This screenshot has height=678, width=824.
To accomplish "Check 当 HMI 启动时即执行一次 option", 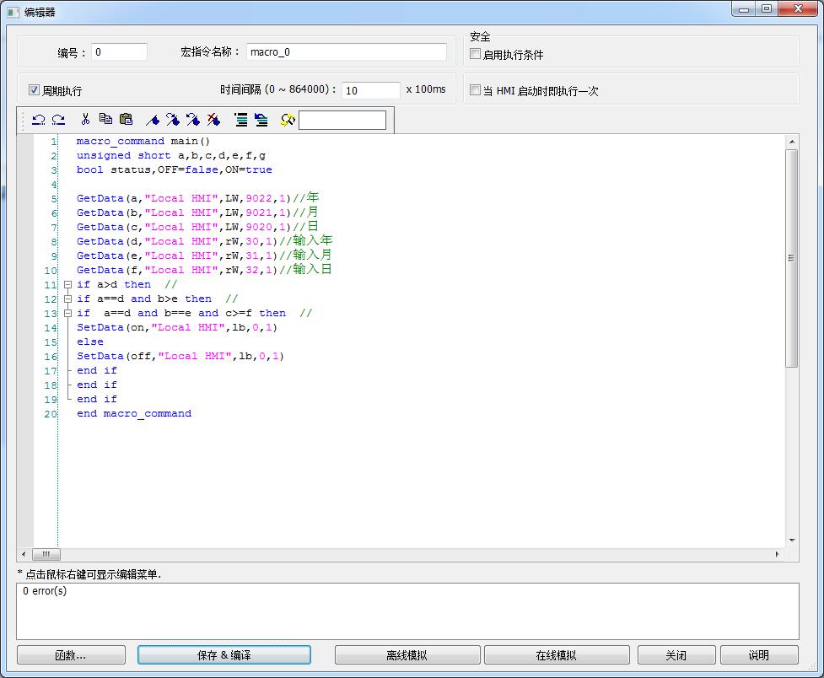I will (x=476, y=90).
